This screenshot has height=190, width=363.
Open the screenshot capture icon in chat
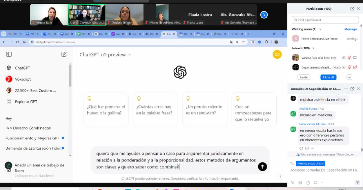[316, 183]
